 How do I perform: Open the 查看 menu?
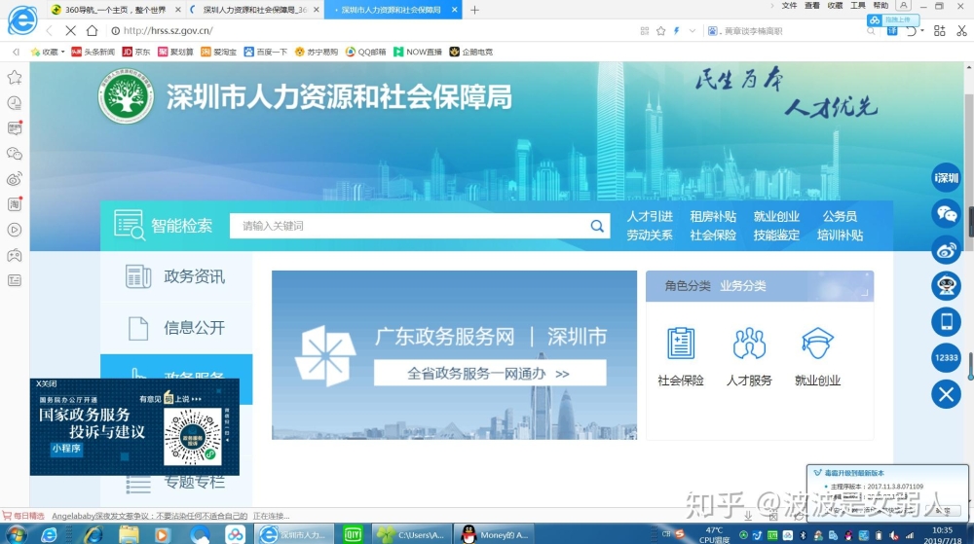coord(812,6)
